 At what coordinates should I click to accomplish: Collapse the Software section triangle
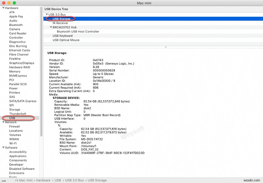[3, 148]
